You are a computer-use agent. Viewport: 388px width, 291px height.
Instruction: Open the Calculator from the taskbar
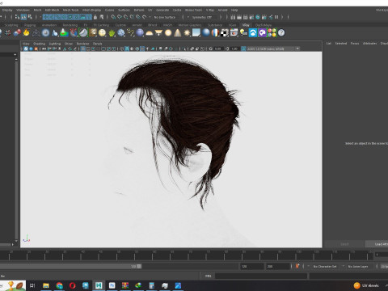(x=151, y=285)
